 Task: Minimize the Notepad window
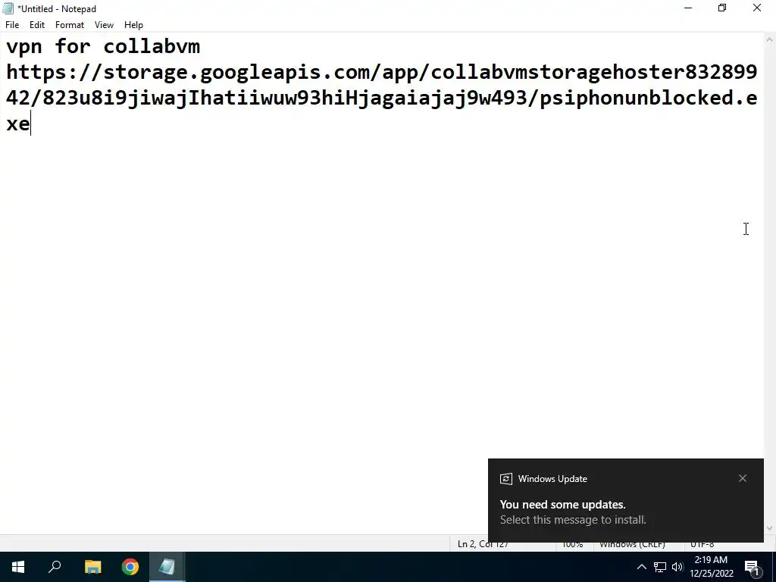click(688, 8)
